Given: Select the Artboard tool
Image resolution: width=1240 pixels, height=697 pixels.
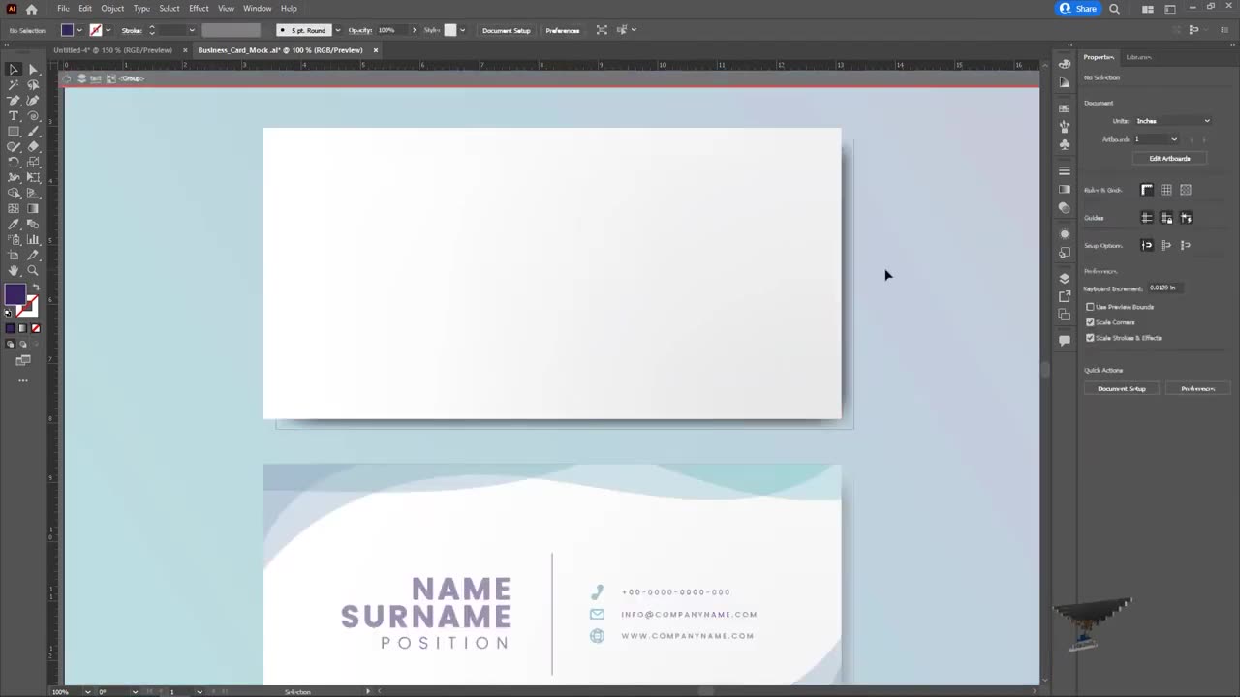Looking at the screenshot, I should (x=14, y=256).
